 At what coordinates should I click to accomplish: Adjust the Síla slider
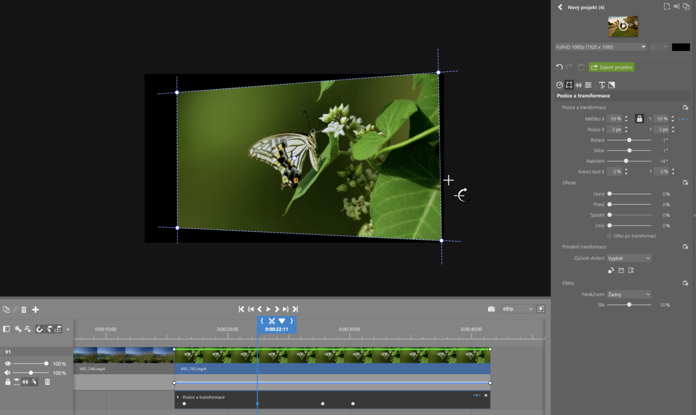click(629, 305)
